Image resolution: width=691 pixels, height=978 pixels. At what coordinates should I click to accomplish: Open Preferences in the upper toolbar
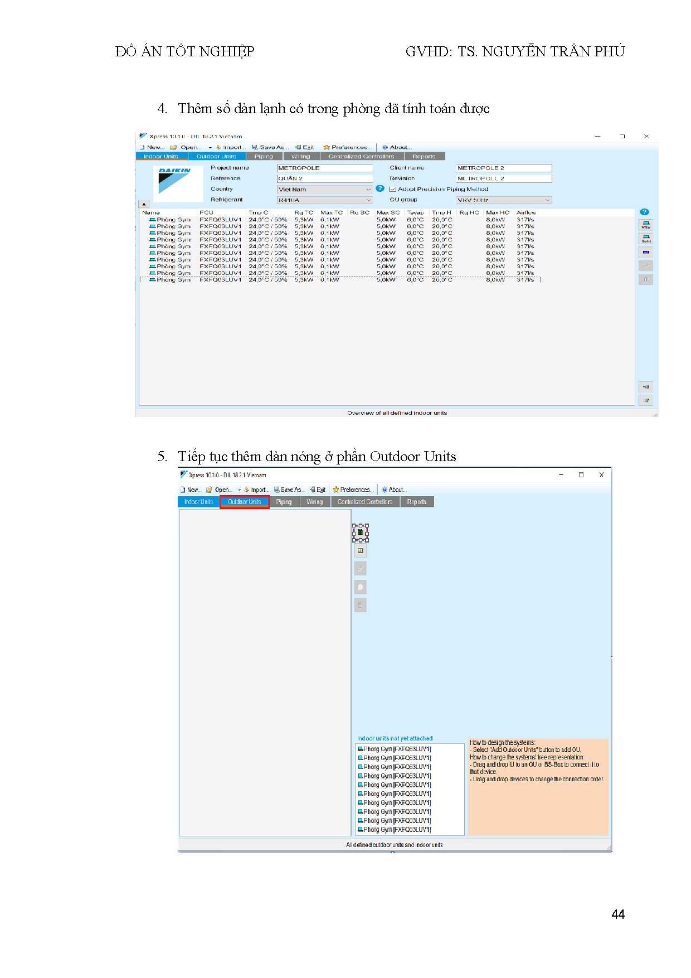point(348,147)
